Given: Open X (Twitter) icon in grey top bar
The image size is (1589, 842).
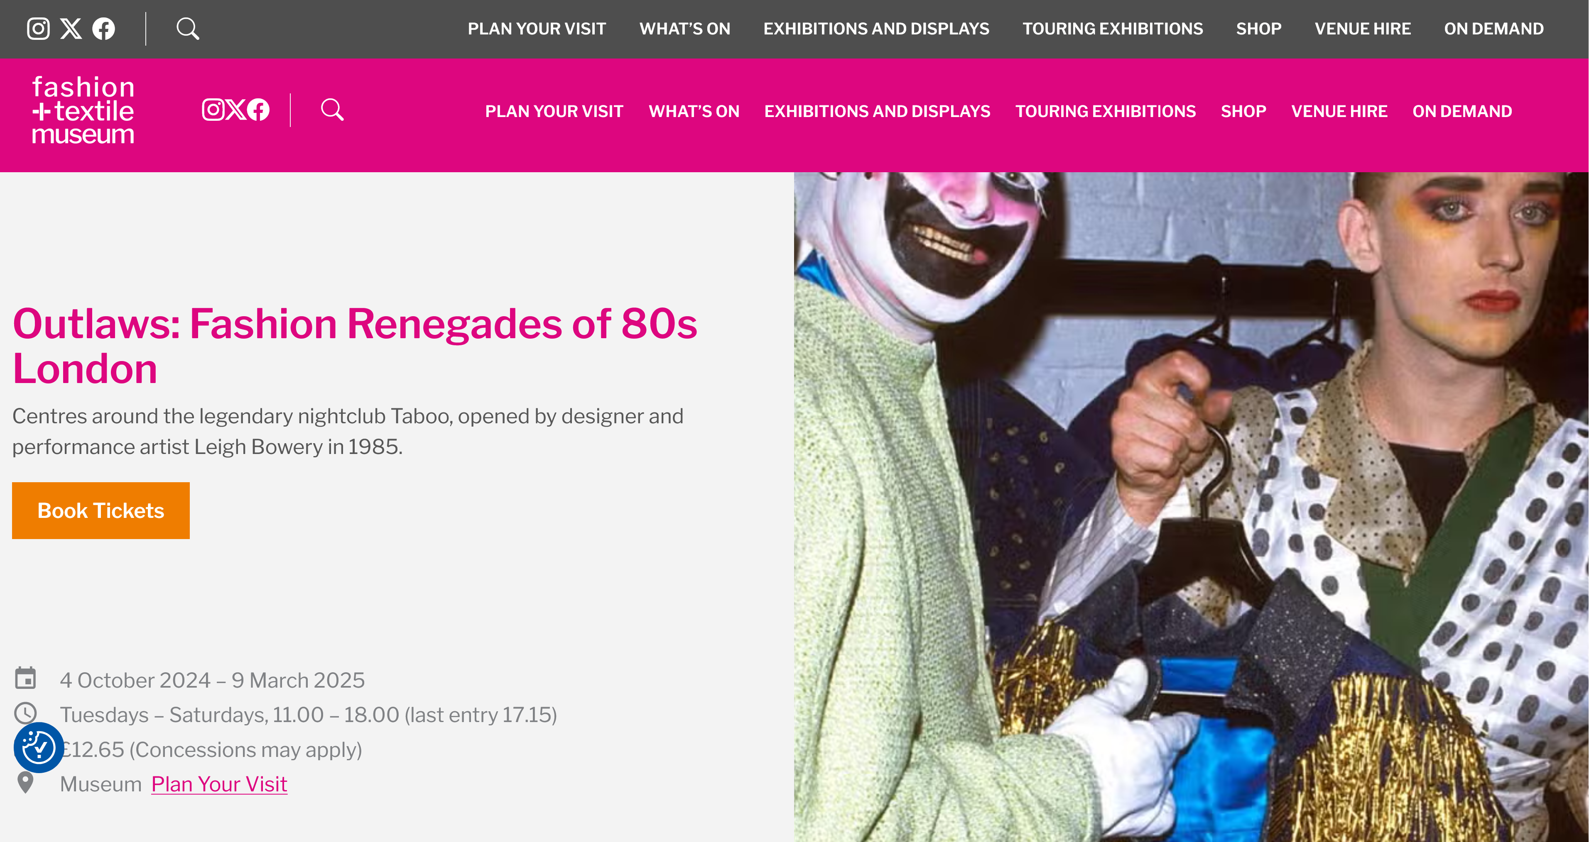Looking at the screenshot, I should tap(71, 28).
